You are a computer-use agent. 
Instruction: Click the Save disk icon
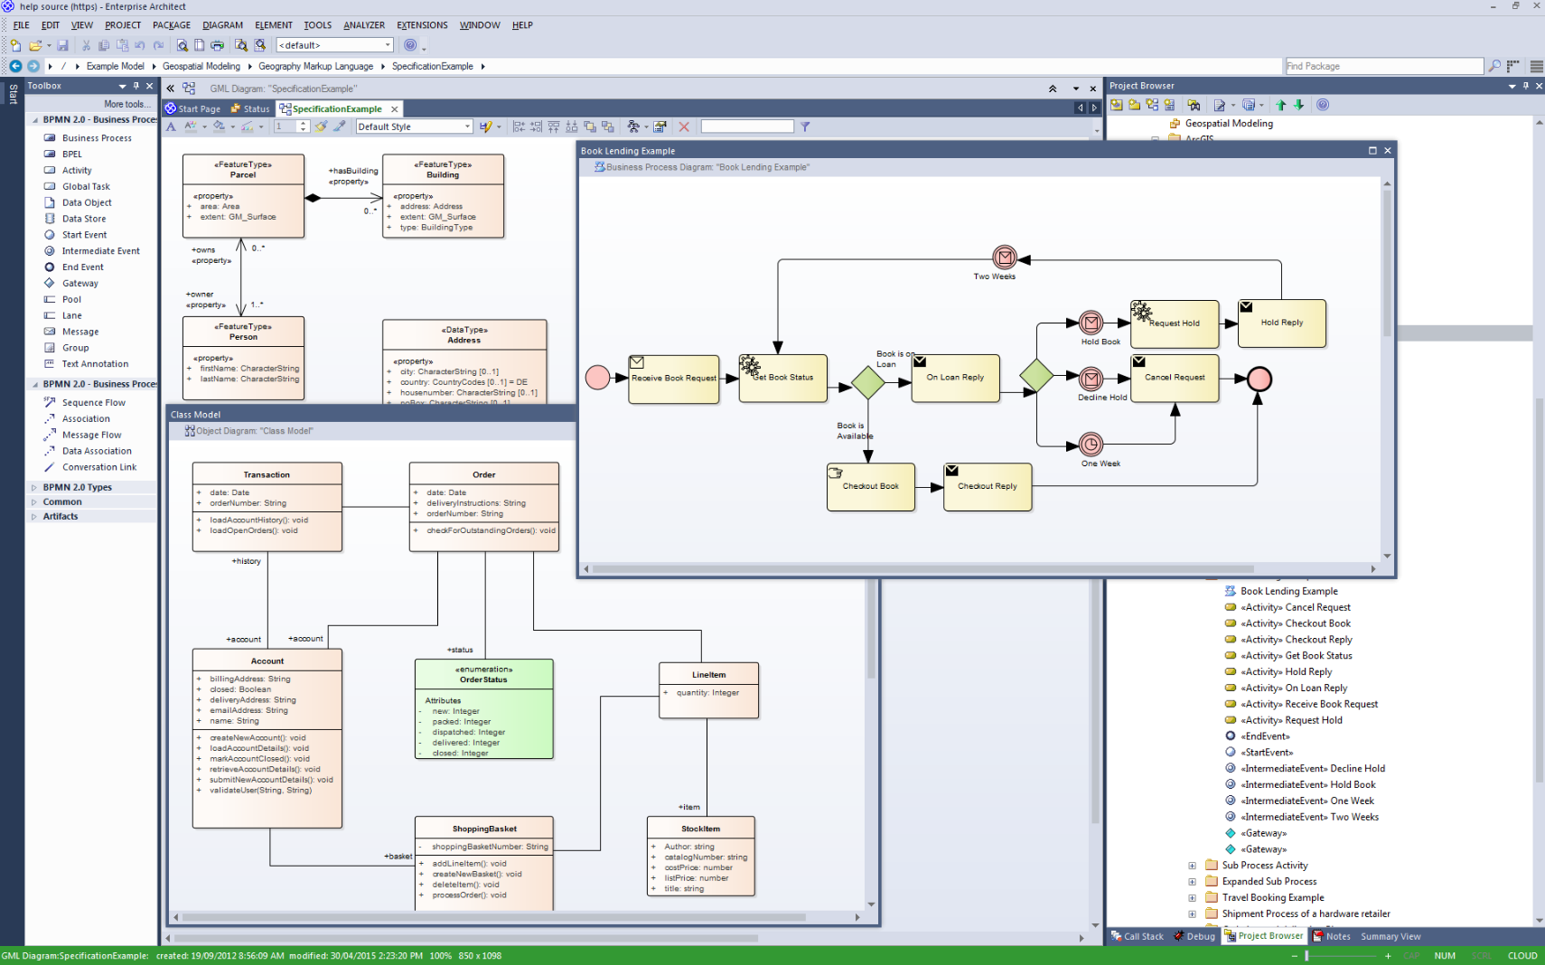62,45
